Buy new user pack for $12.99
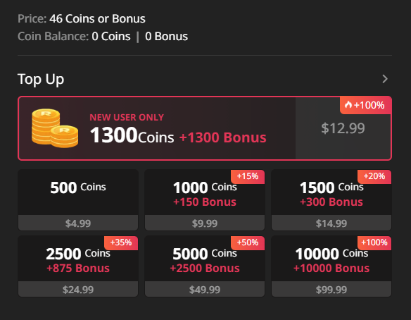 pos(343,128)
